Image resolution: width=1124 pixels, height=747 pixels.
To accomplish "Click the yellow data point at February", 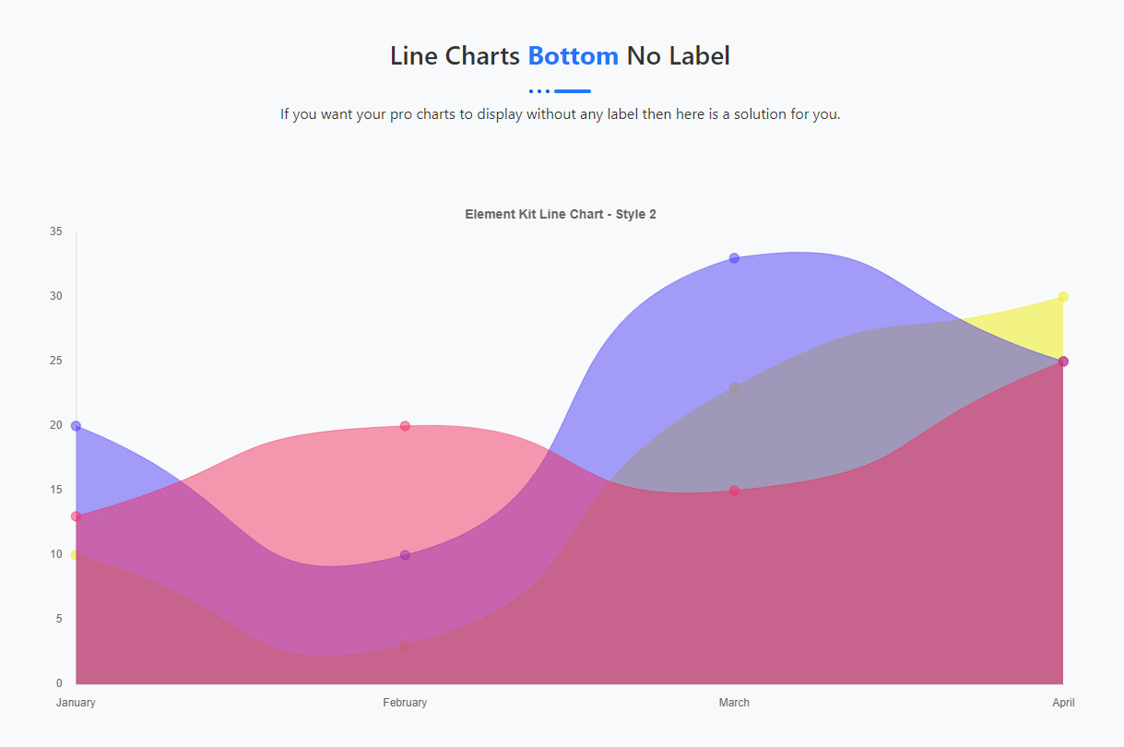I will click(x=405, y=646).
